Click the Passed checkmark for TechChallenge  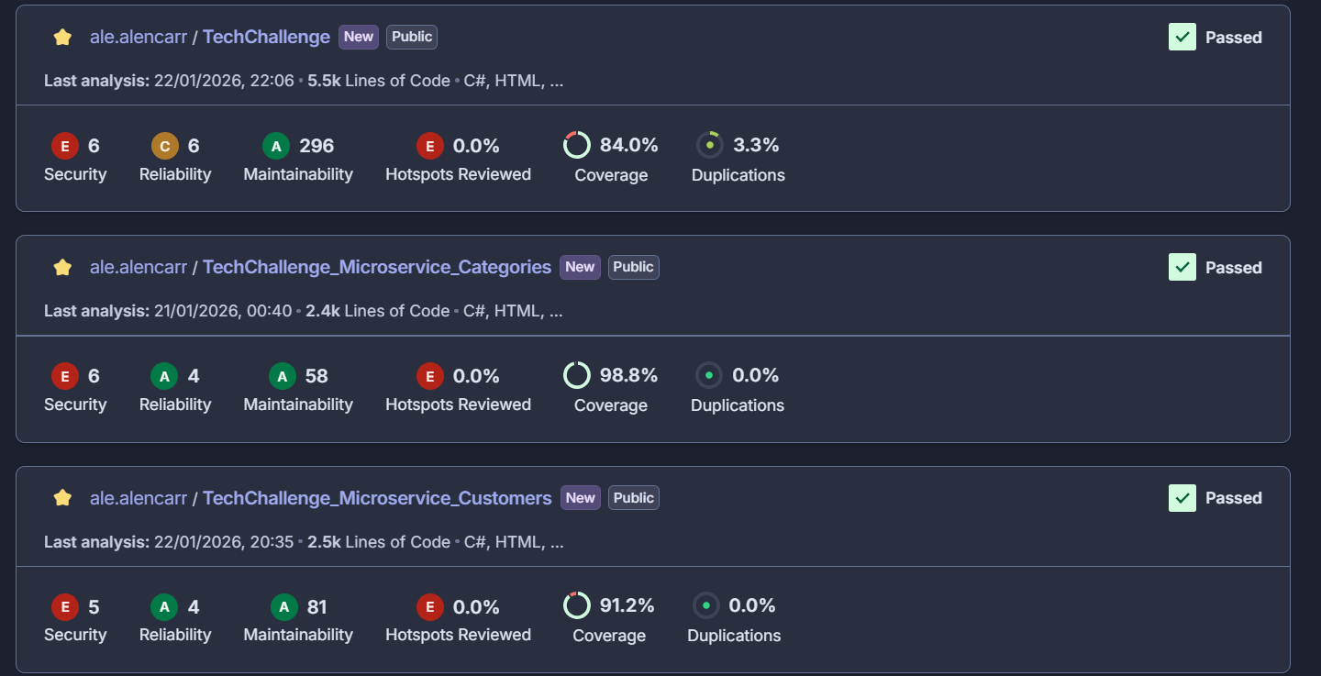tap(1182, 38)
